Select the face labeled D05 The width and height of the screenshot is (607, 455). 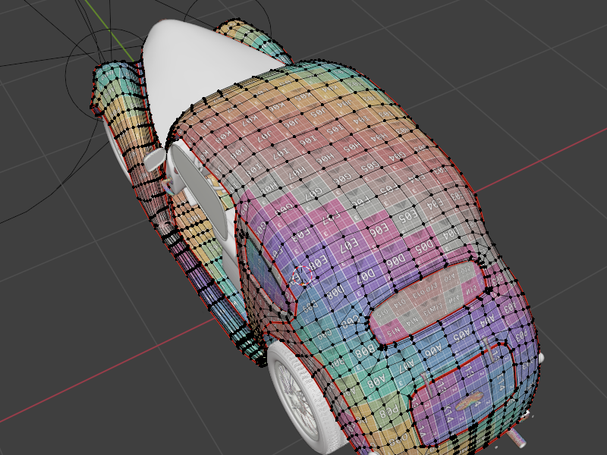[x=425, y=247]
